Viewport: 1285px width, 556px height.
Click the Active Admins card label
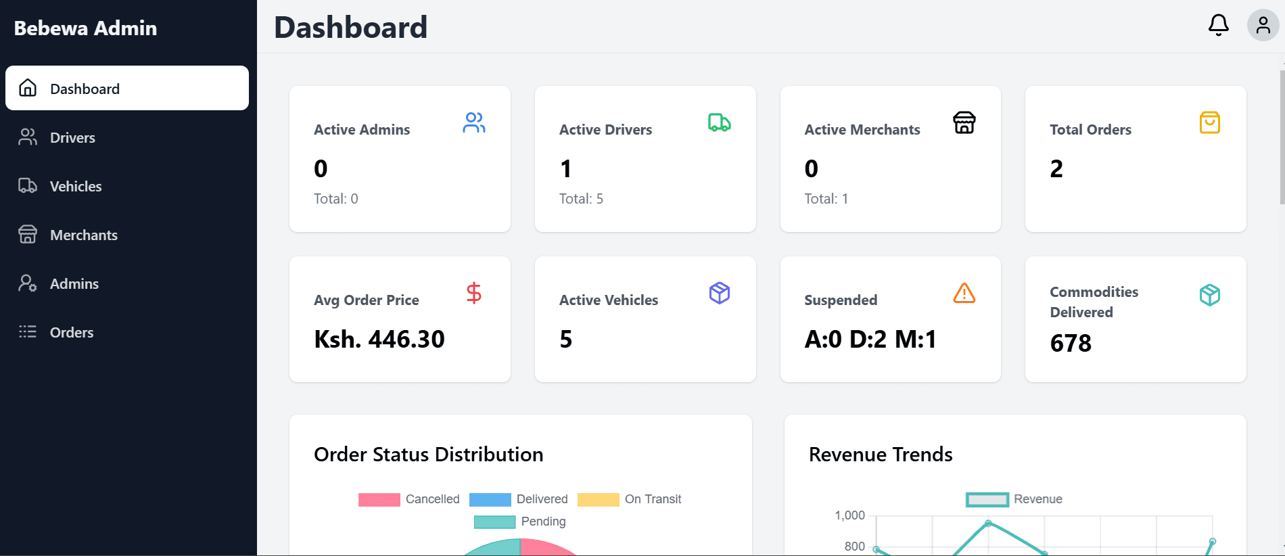pyautogui.click(x=362, y=129)
